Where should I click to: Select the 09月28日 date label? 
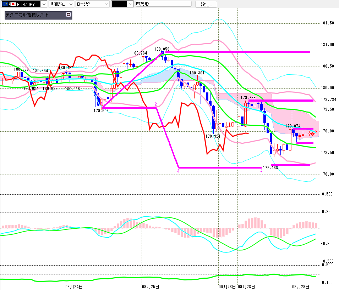(246, 287)
